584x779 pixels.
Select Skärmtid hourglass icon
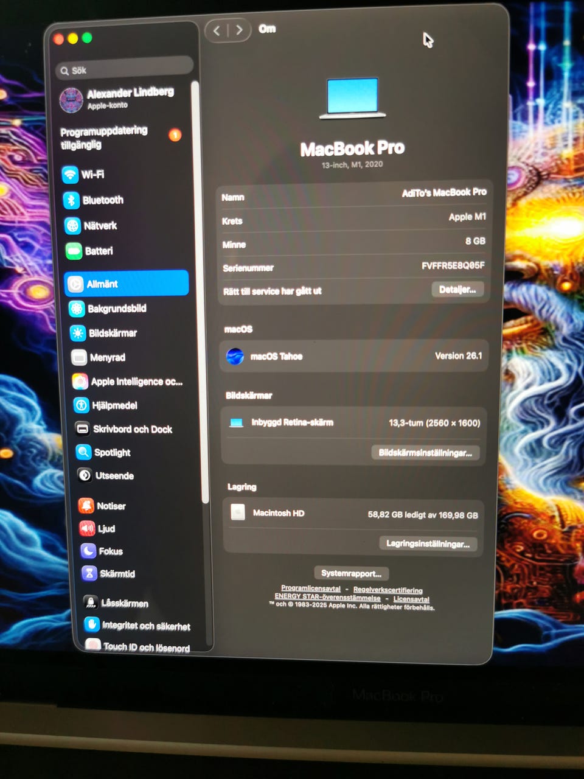point(90,573)
